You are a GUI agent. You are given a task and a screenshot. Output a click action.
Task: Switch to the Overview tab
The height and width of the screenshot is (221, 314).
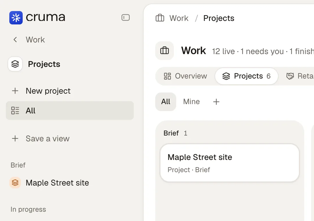185,76
